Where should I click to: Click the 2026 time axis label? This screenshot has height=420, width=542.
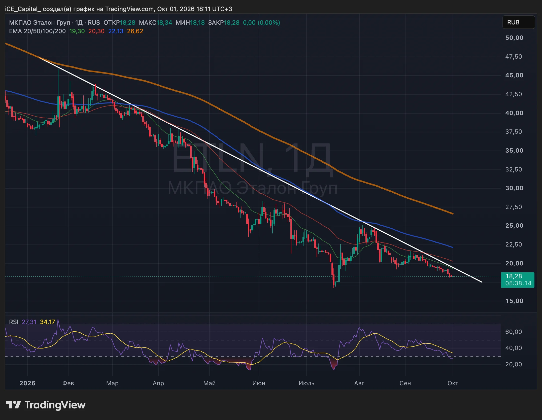27,383
